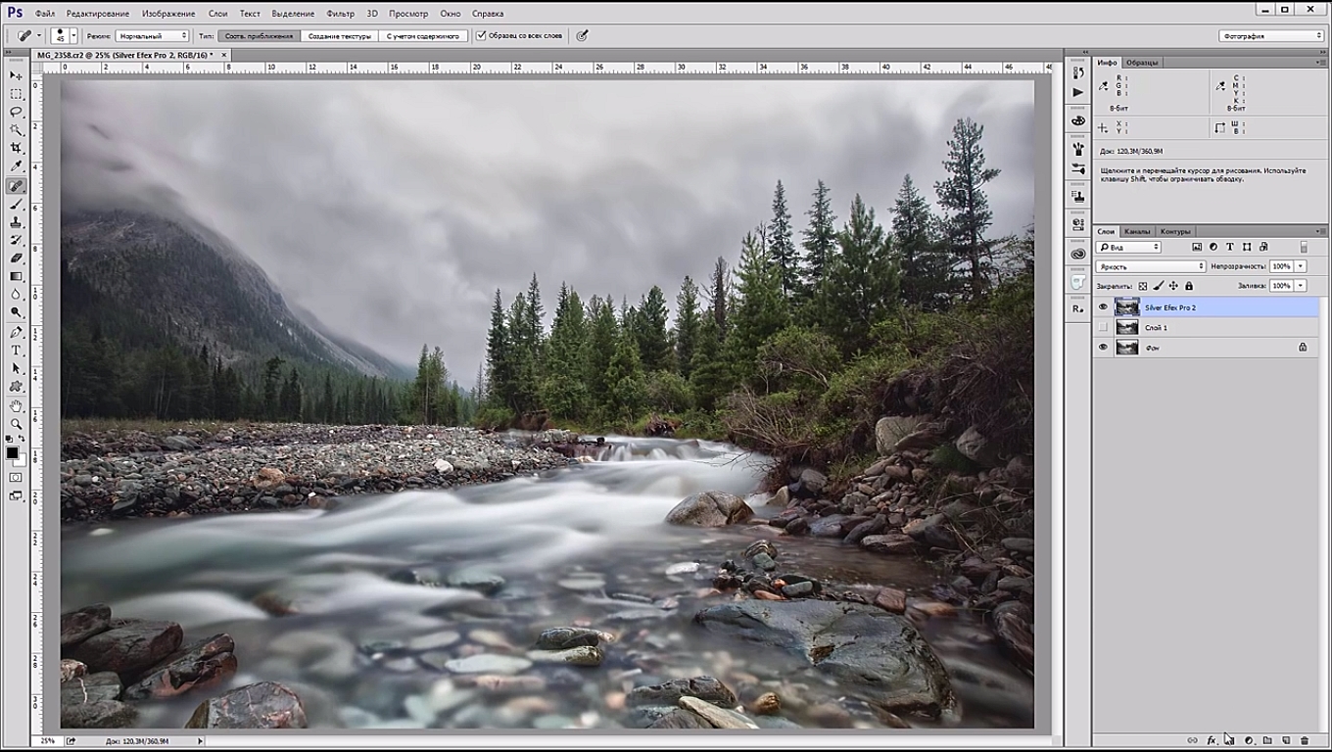Open the Brush Presets panel icon
Screen dimensions: 1332x752
point(1078,168)
